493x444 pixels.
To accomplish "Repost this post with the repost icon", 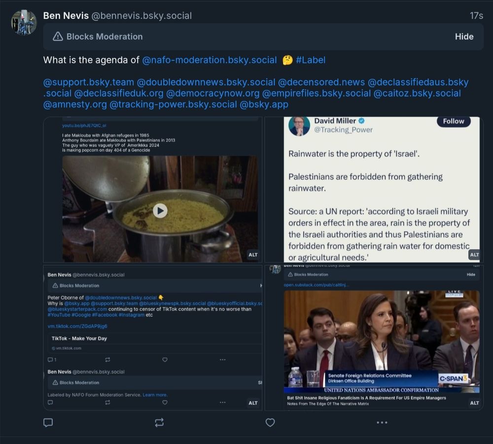I will pyautogui.click(x=159, y=422).
